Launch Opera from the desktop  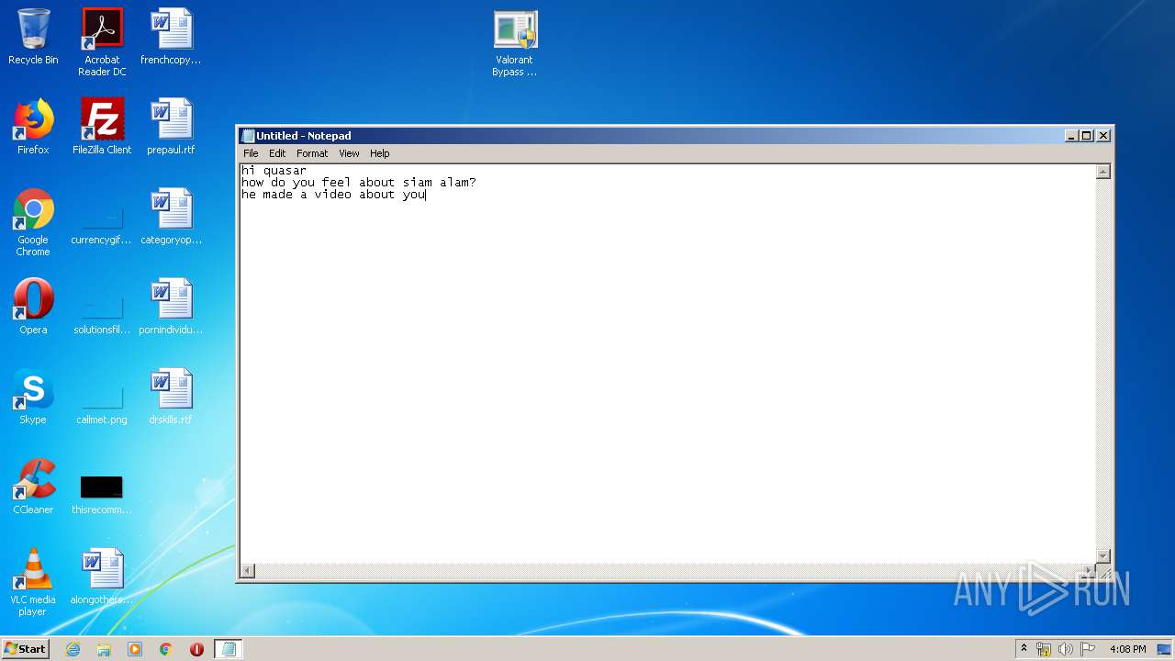tap(33, 307)
